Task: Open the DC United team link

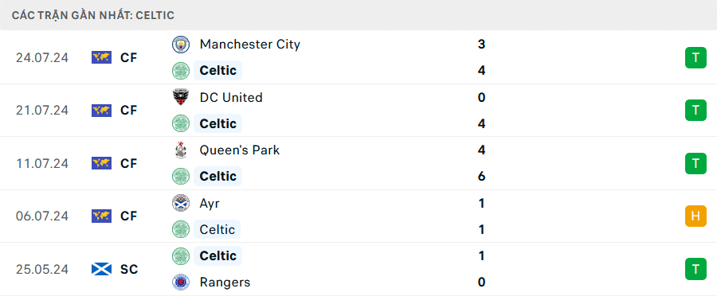Action: [x=231, y=97]
